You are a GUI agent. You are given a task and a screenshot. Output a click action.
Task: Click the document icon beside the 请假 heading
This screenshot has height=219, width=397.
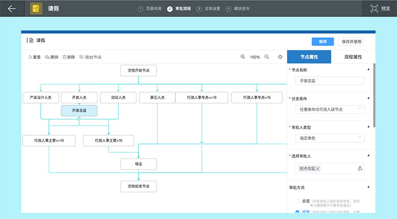[x=31, y=40]
